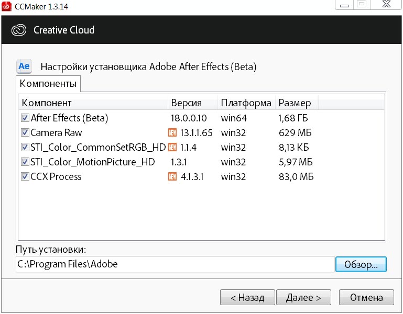
Task: Uncheck the STI_Color_MotionPicture_HD checkbox
Action: click(25, 162)
